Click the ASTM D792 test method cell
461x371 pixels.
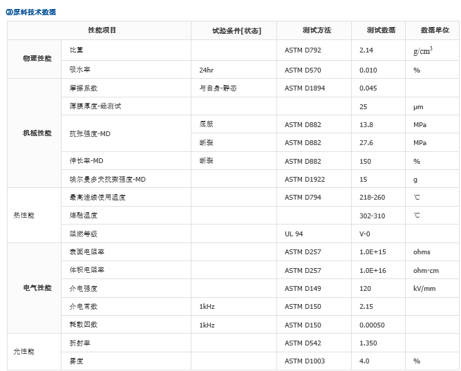303,50
